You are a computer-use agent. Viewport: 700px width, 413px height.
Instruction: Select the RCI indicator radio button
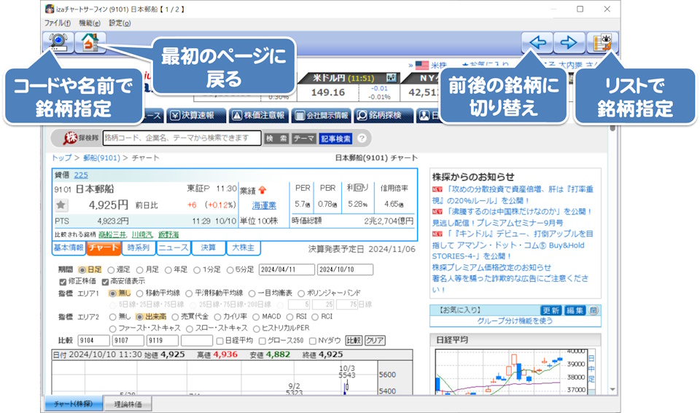(x=315, y=317)
